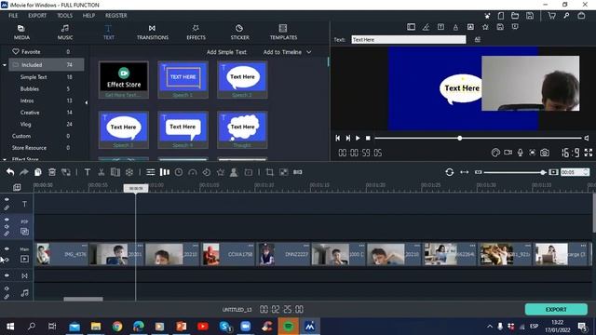Click the speedometer speed icon

pos(193,172)
